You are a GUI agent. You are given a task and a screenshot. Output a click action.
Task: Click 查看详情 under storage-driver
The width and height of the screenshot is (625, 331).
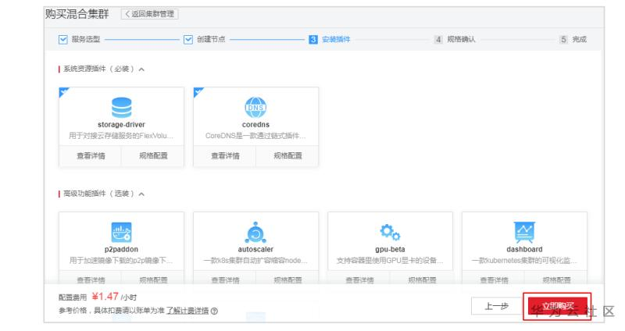[x=91, y=155]
